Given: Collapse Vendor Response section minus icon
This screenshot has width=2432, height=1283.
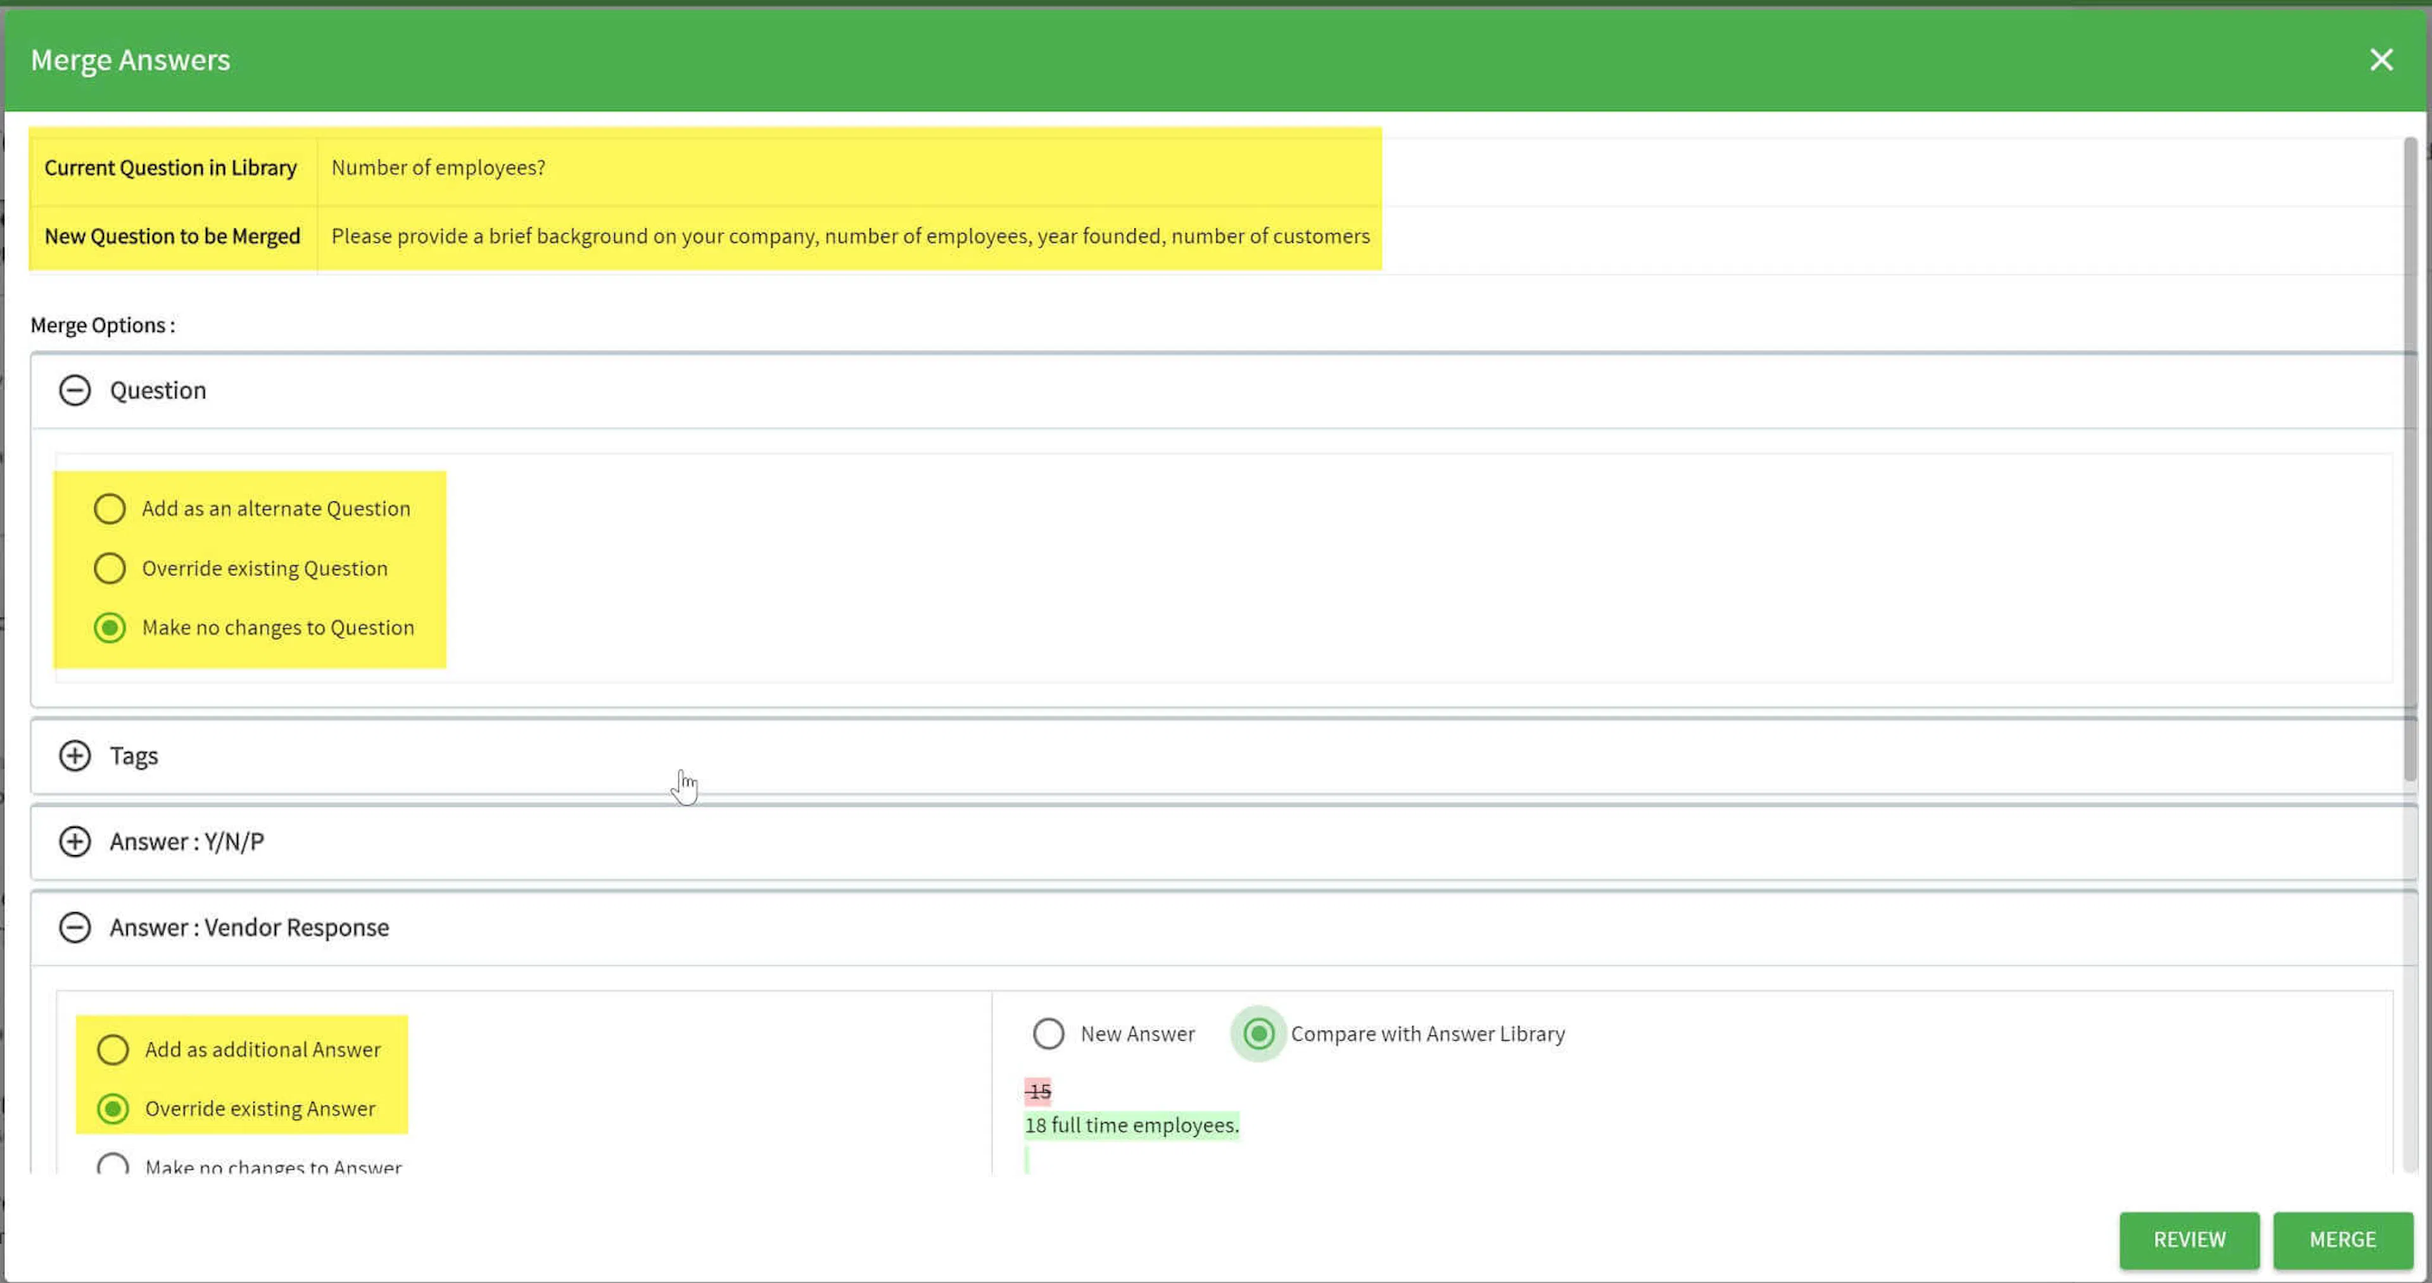Looking at the screenshot, I should coord(75,927).
